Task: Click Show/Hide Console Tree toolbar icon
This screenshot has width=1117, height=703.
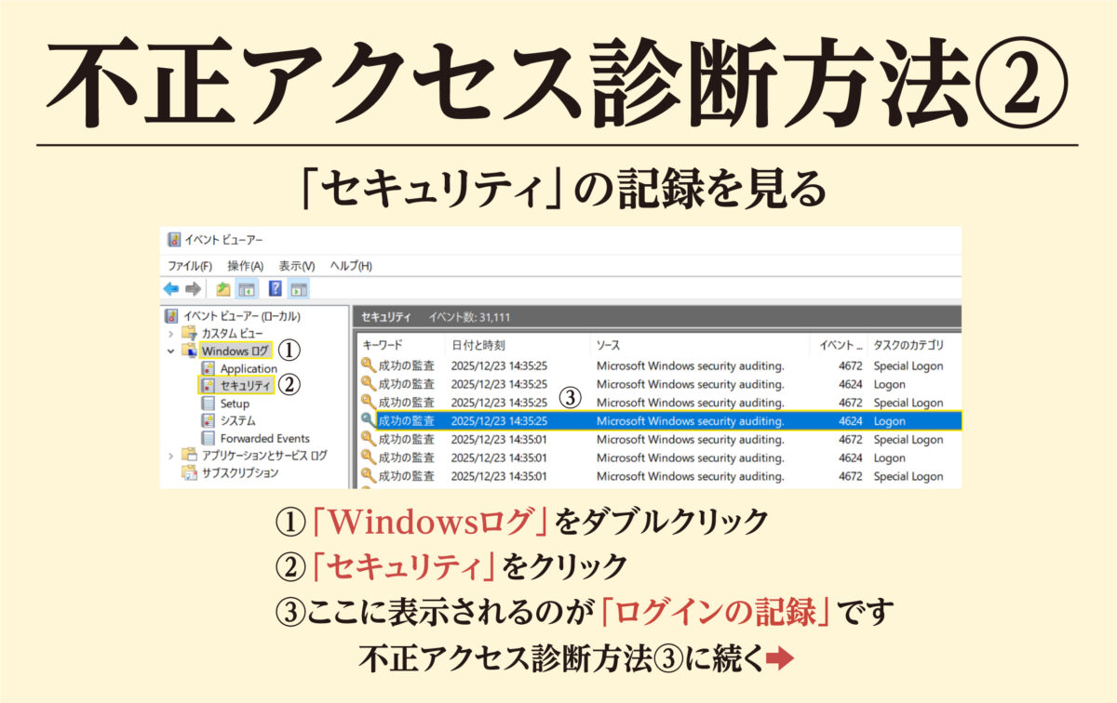Action: pos(247,289)
